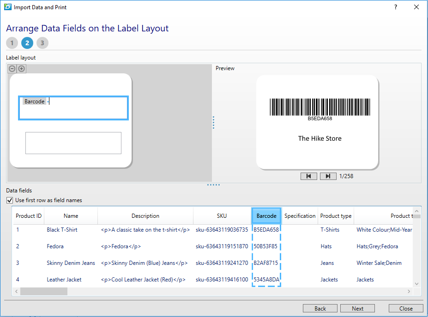The image size is (428, 317).
Task: Select the Hats product type cell
Action: coord(326,246)
